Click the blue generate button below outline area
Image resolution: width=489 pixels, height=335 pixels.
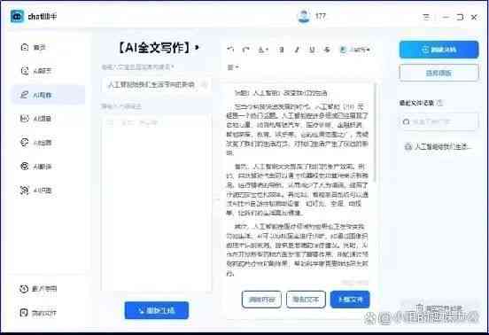tap(157, 310)
